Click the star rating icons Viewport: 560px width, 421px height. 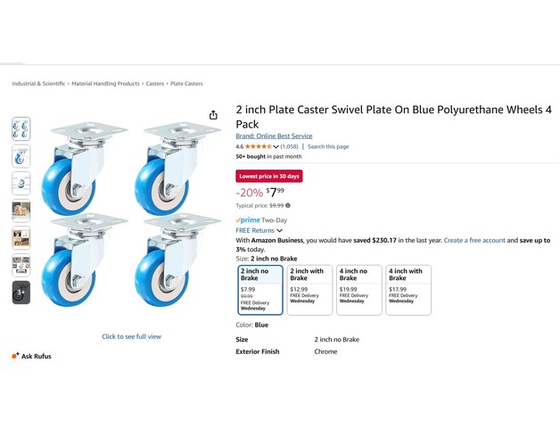(x=258, y=146)
